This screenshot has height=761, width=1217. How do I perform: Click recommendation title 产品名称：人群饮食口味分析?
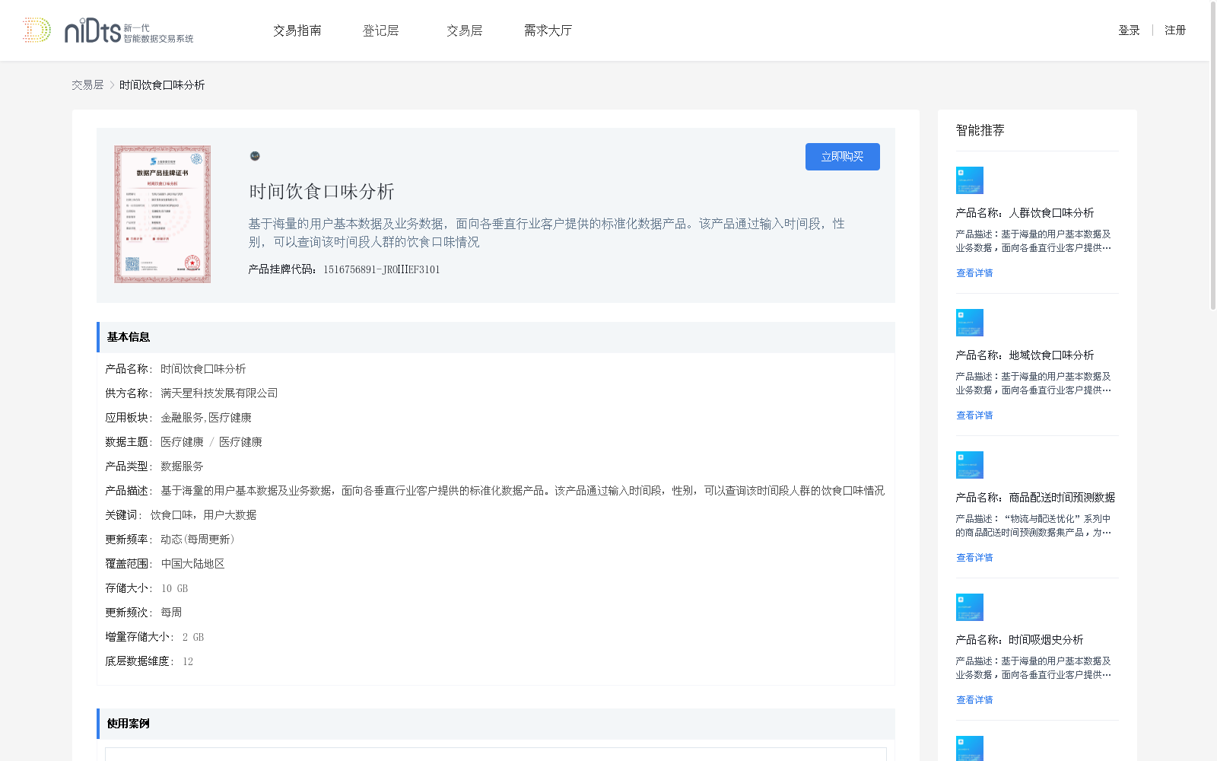[x=1025, y=213]
